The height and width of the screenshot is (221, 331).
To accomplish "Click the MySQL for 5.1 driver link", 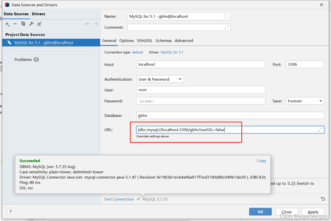I will (172, 52).
